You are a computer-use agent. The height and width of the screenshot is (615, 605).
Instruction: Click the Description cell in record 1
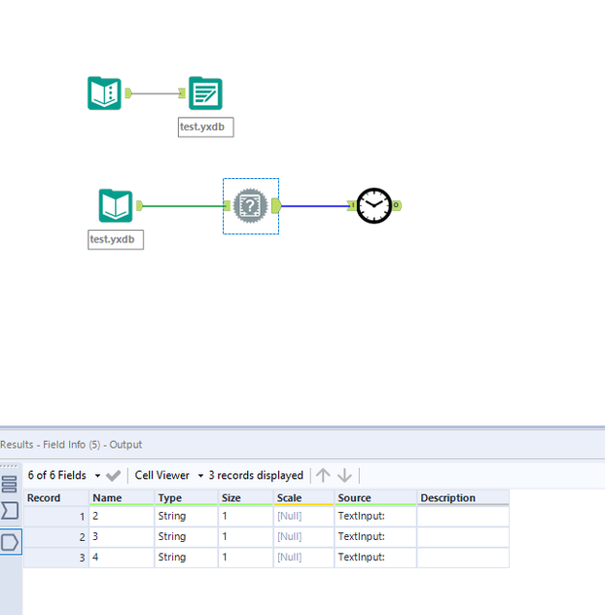(x=463, y=516)
